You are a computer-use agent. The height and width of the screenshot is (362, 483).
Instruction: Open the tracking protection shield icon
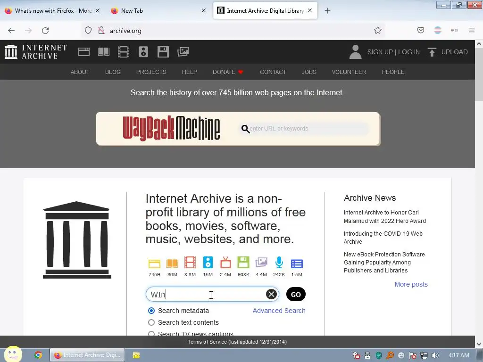click(x=88, y=31)
